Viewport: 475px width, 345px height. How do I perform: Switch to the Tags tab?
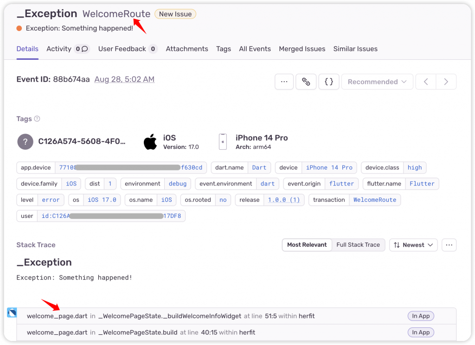[x=224, y=49]
